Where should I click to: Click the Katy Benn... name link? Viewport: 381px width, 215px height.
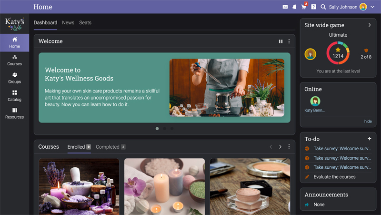coord(314,110)
